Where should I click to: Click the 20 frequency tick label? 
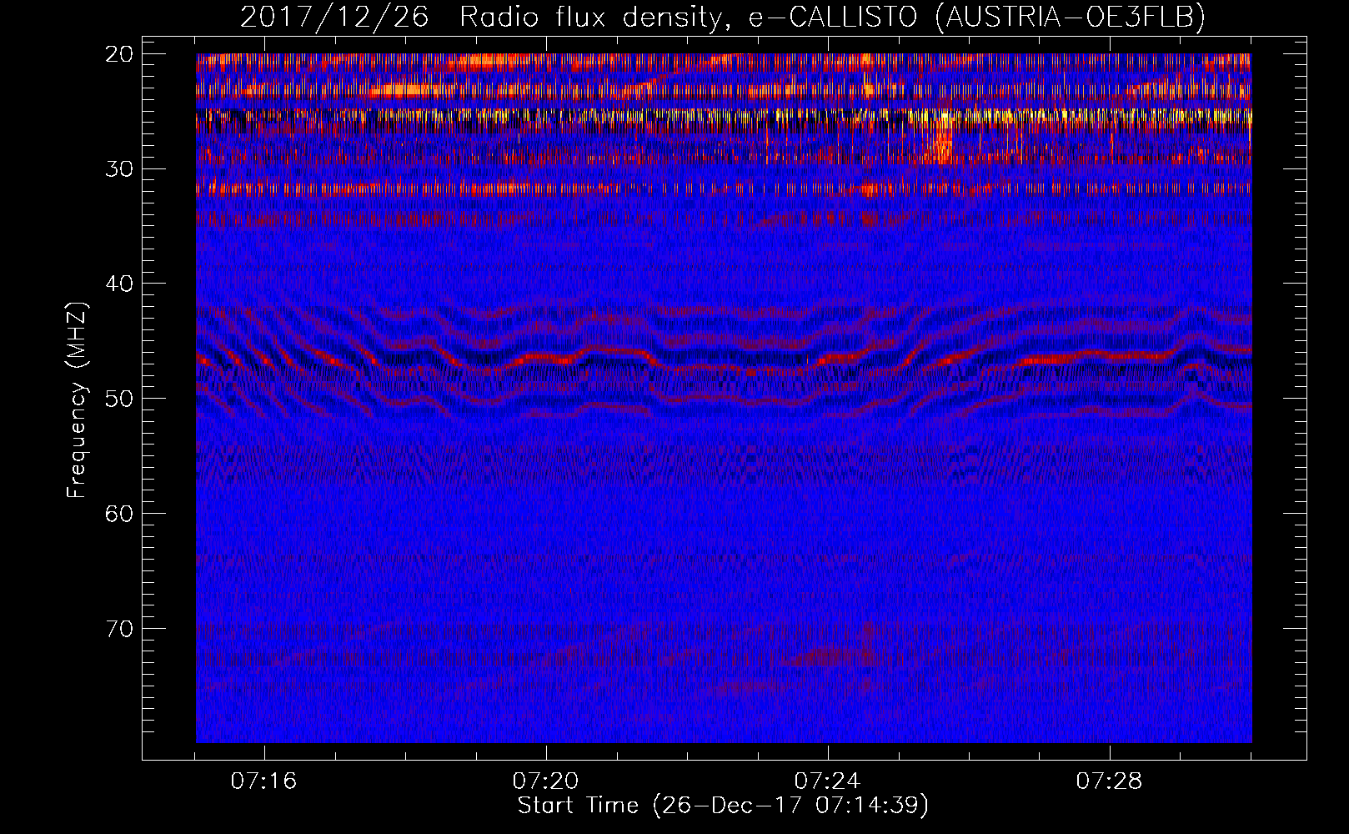click(x=120, y=54)
